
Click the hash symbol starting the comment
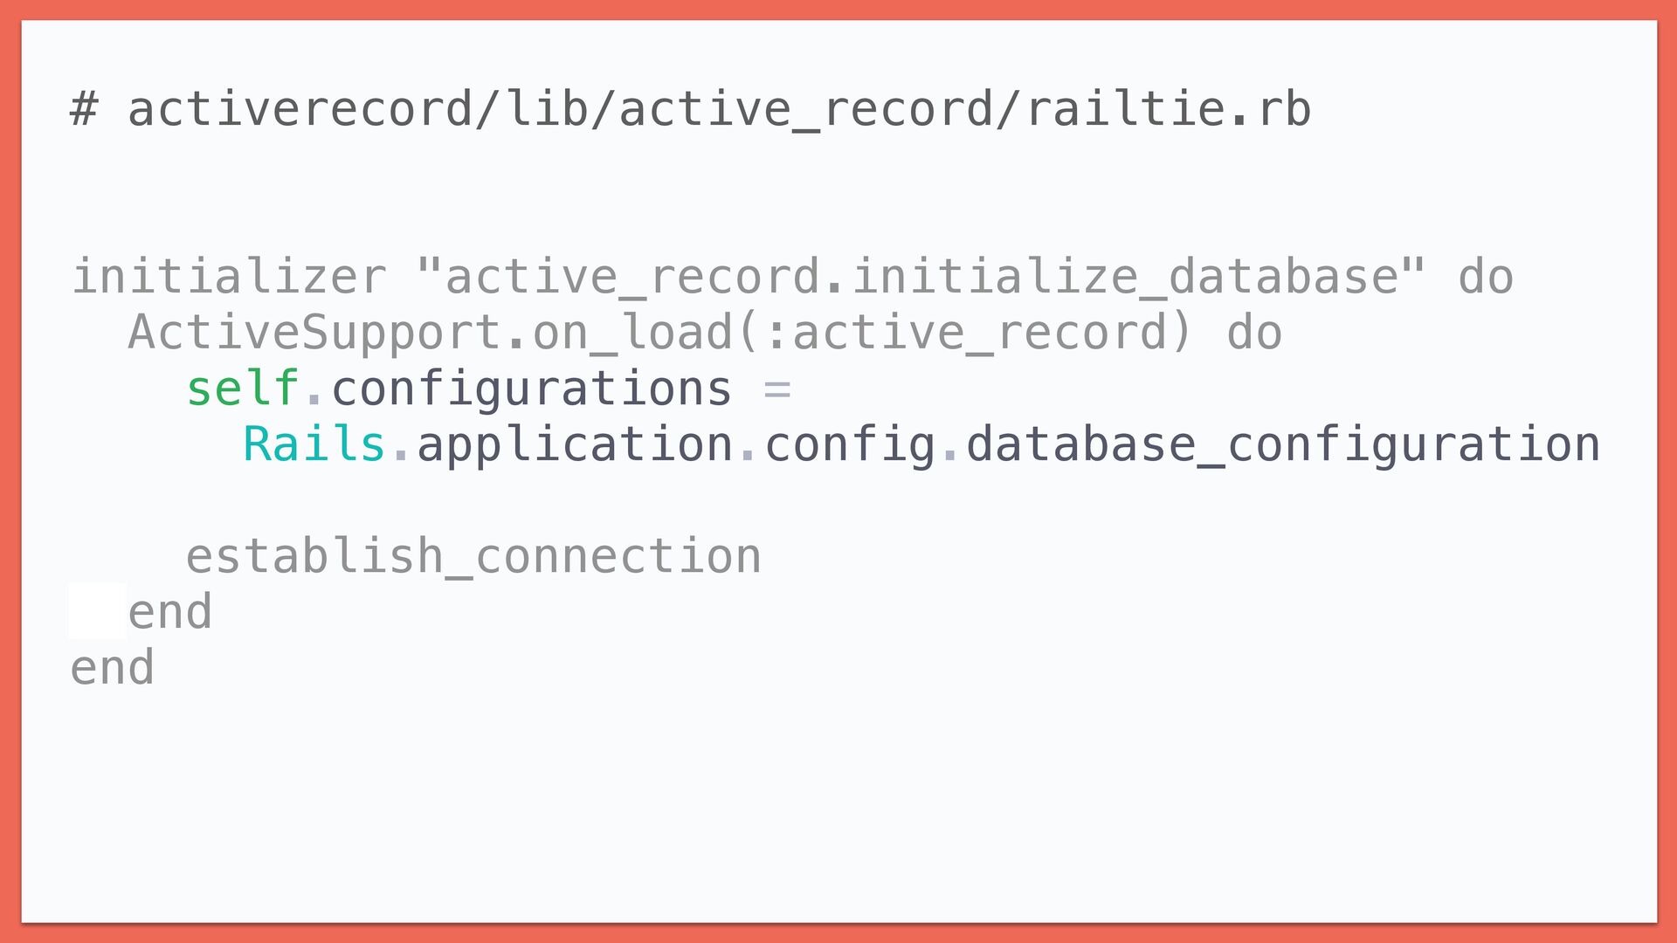point(84,110)
